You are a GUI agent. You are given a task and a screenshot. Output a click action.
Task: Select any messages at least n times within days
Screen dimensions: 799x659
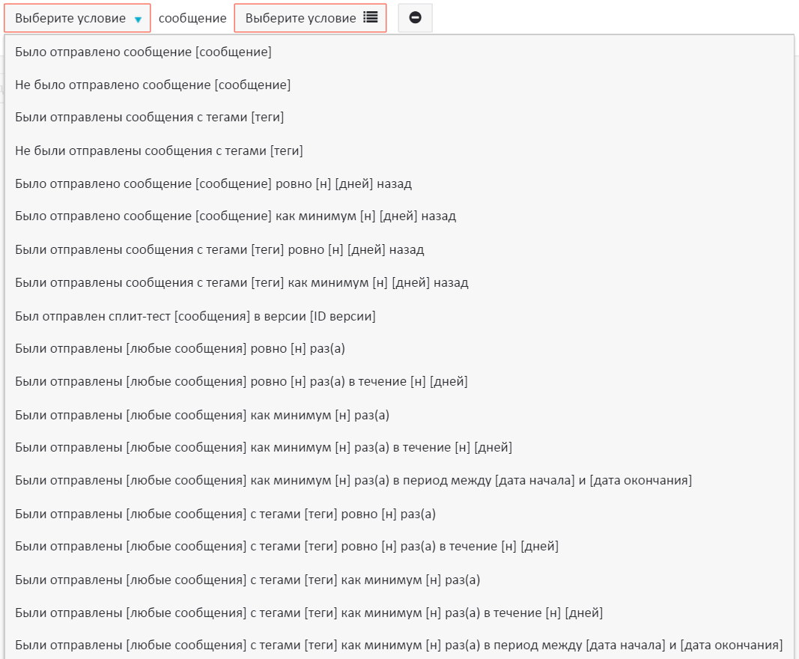pyautogui.click(x=264, y=448)
